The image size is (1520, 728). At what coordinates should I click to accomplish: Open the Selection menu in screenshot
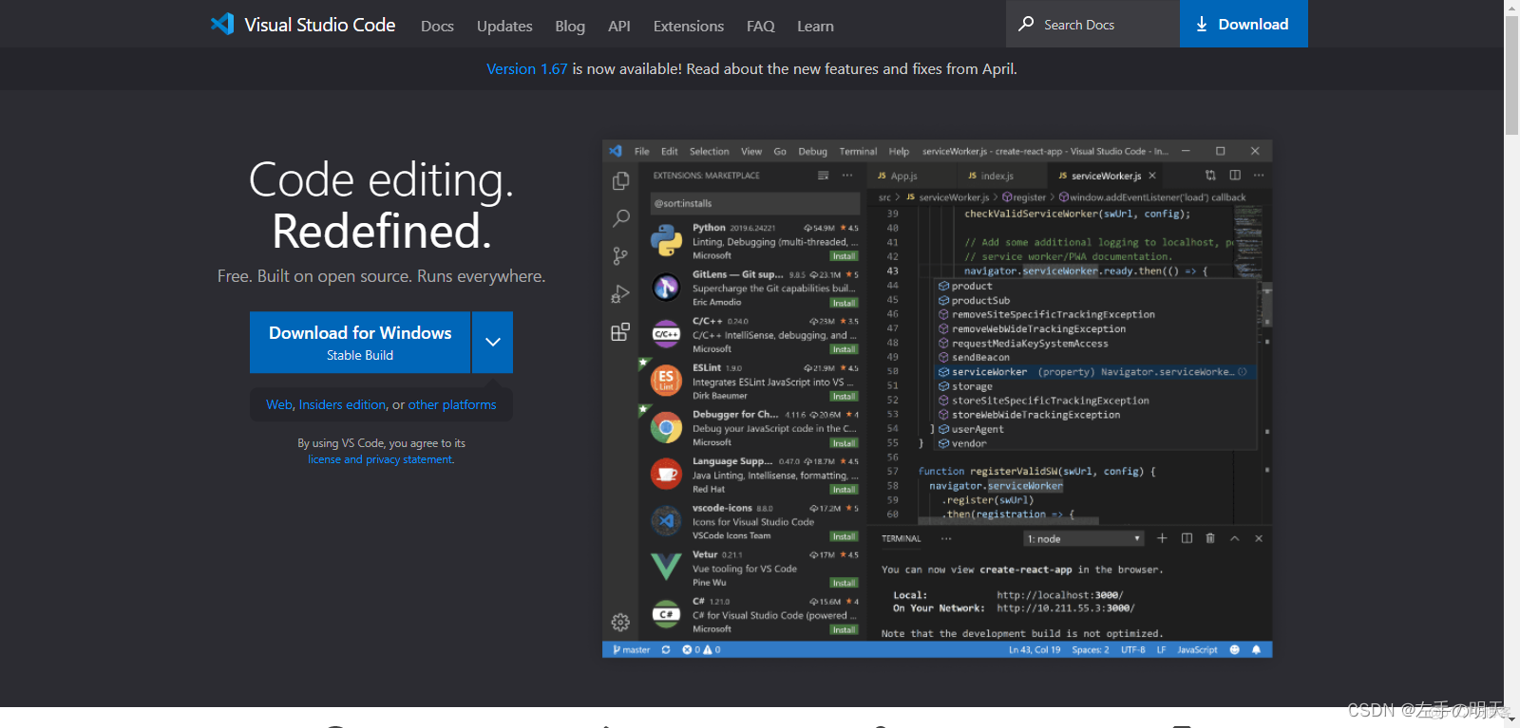pos(709,151)
